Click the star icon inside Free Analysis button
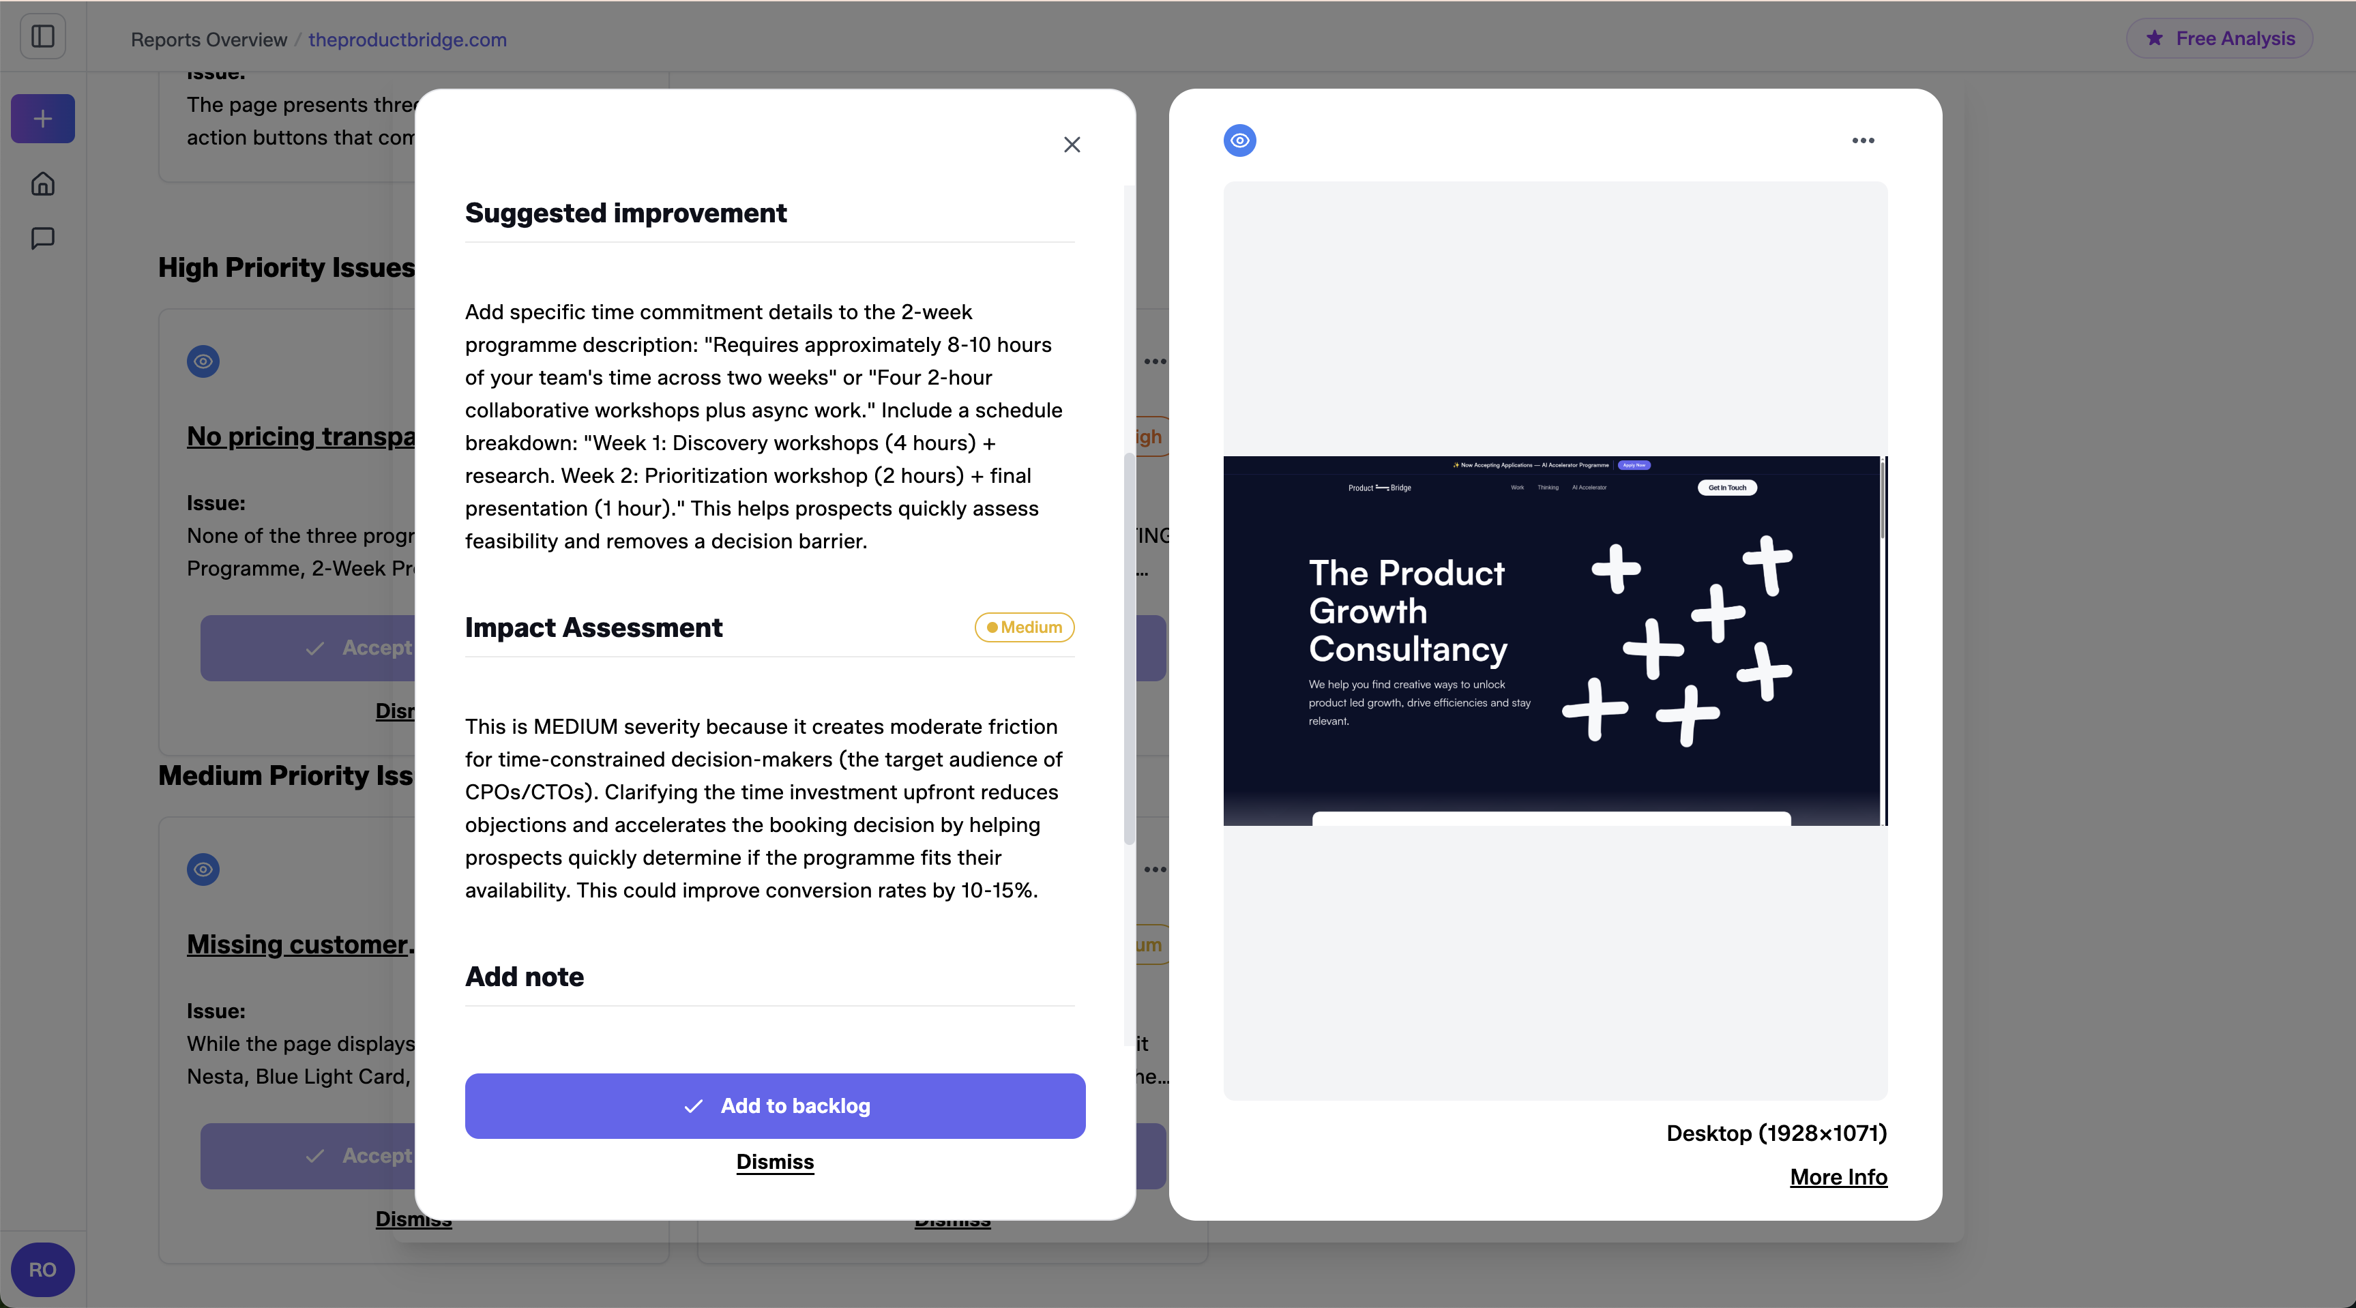This screenshot has width=2356, height=1308. [x=2155, y=38]
